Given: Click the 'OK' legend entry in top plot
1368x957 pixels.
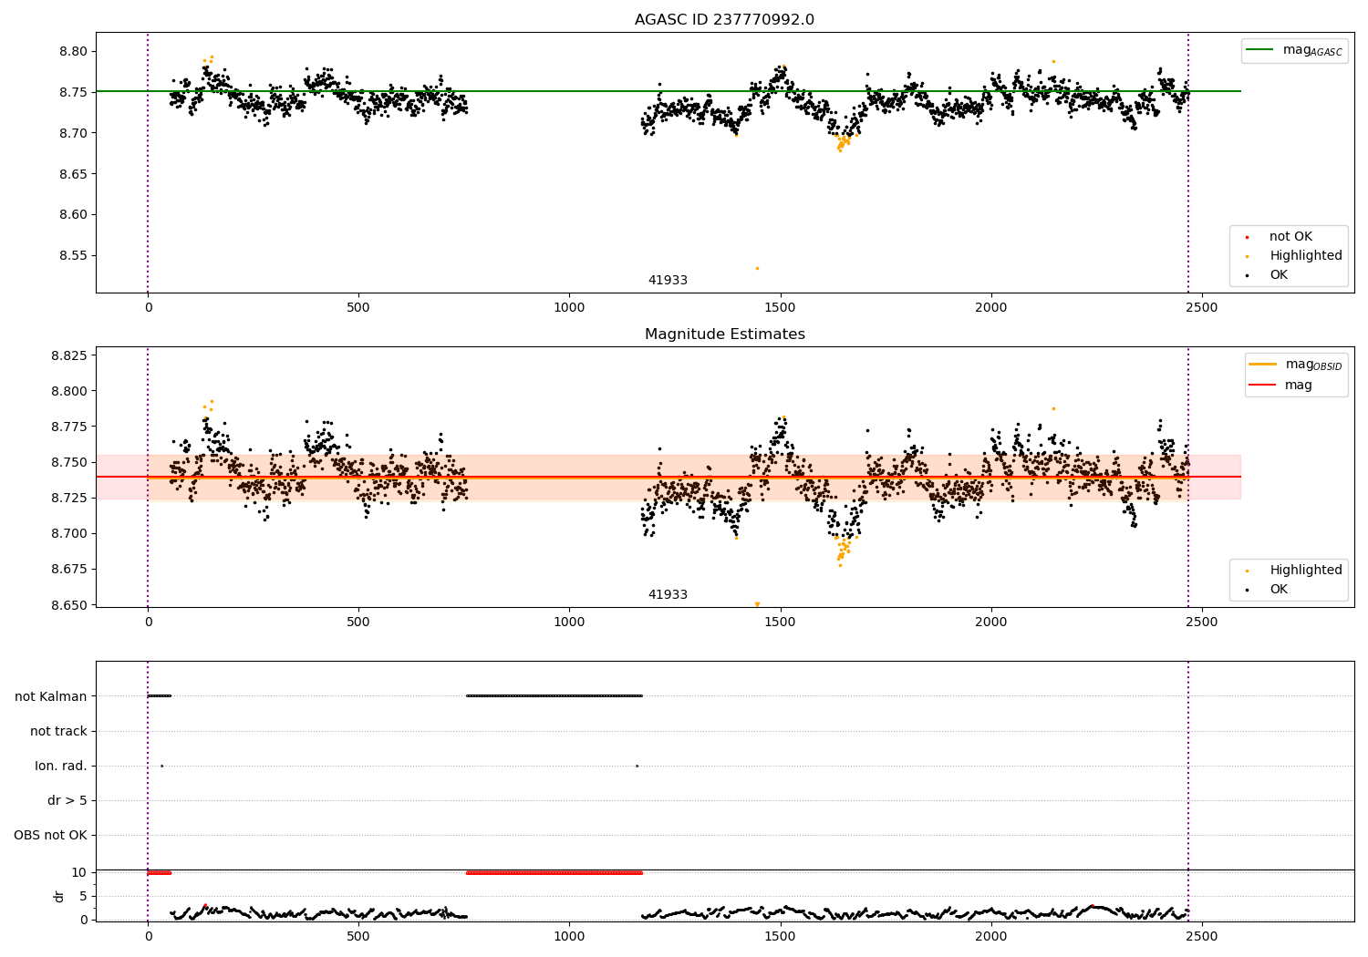Looking at the screenshot, I should click(x=1279, y=275).
